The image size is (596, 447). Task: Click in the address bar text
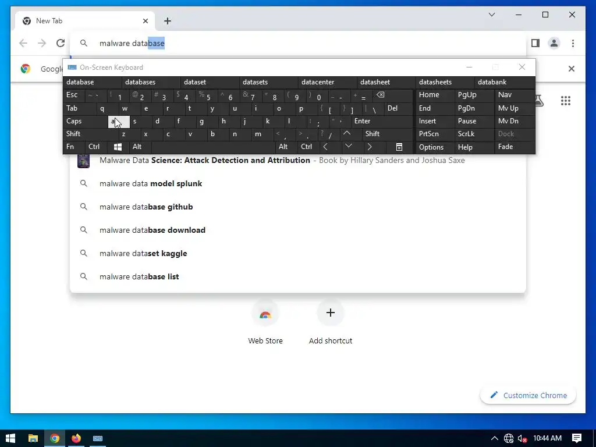click(x=132, y=43)
